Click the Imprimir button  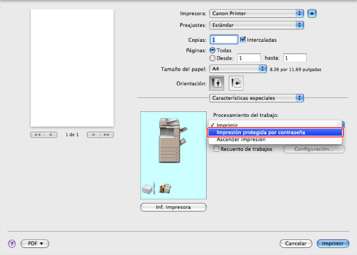click(332, 244)
